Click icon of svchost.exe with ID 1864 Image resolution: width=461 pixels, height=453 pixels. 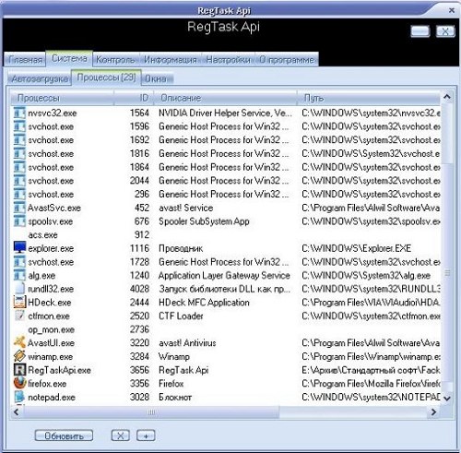point(19,167)
